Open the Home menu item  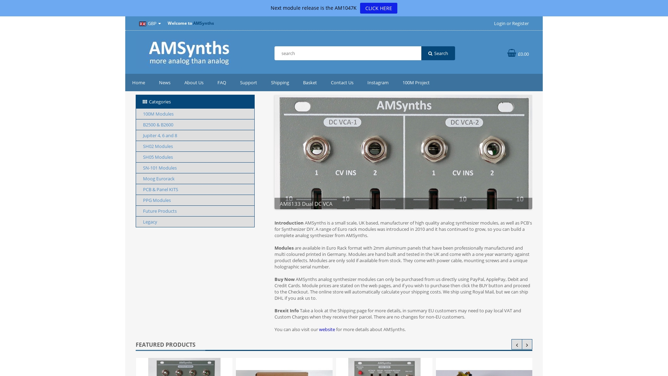[x=138, y=83]
